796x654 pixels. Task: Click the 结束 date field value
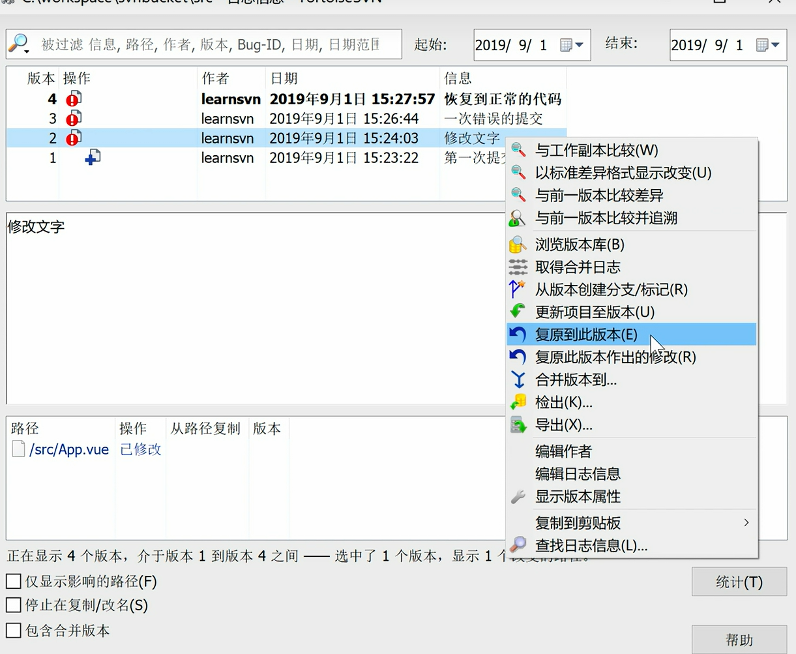707,45
